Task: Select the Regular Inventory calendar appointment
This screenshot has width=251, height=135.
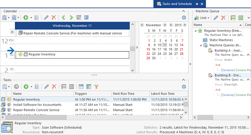Action: point(72,55)
